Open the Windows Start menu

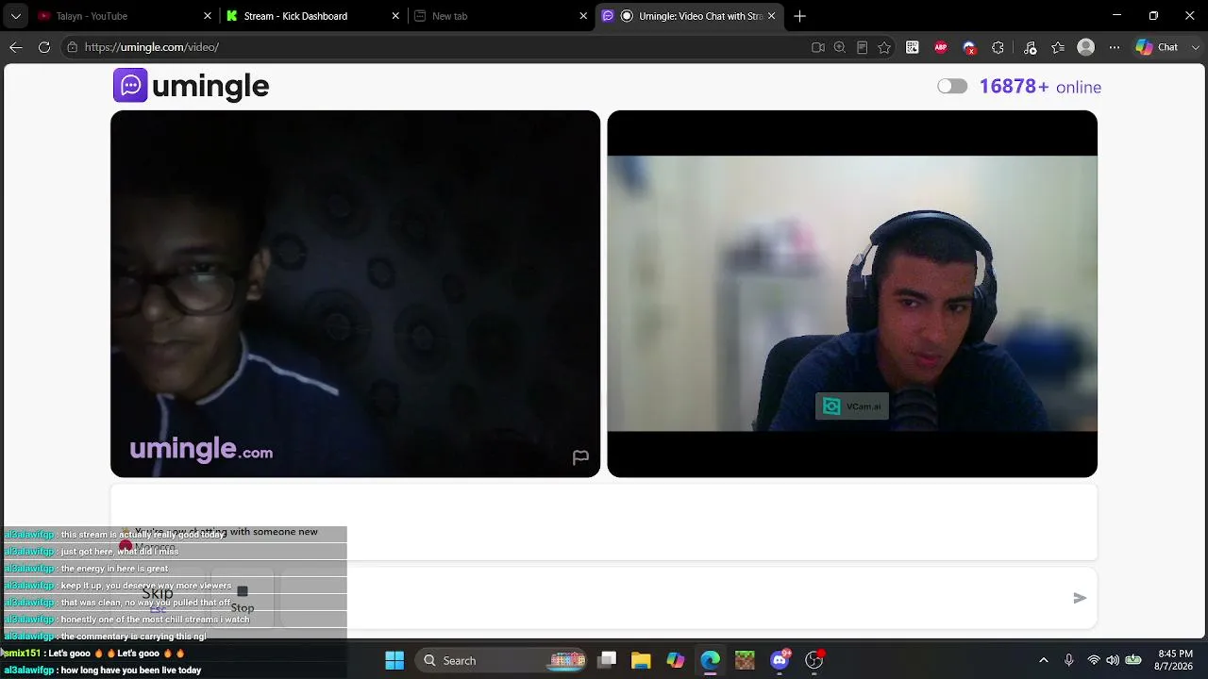tap(394, 660)
